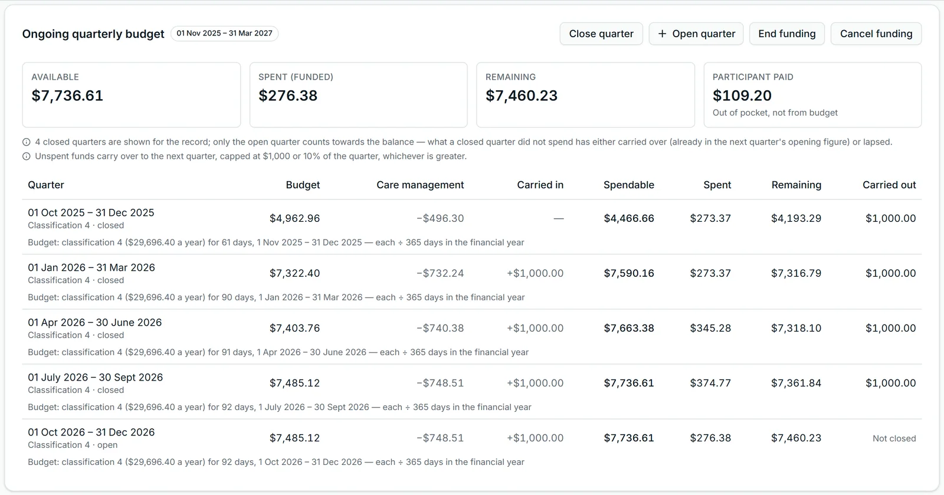Click spent value $345.28
944x495 pixels.
(710, 328)
